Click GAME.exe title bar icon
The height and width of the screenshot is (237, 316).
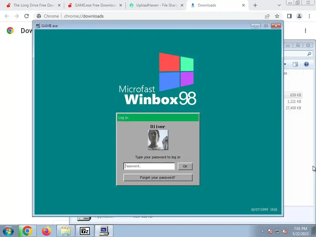point(37,26)
